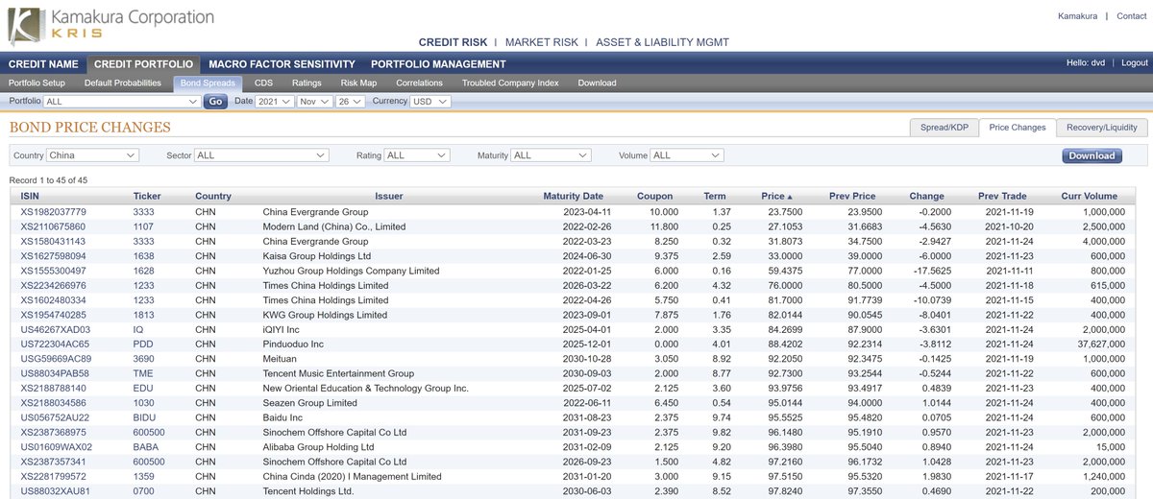Sort by the Maturity Date column header
Viewport: 1153px width, 499px height.
pyautogui.click(x=573, y=196)
